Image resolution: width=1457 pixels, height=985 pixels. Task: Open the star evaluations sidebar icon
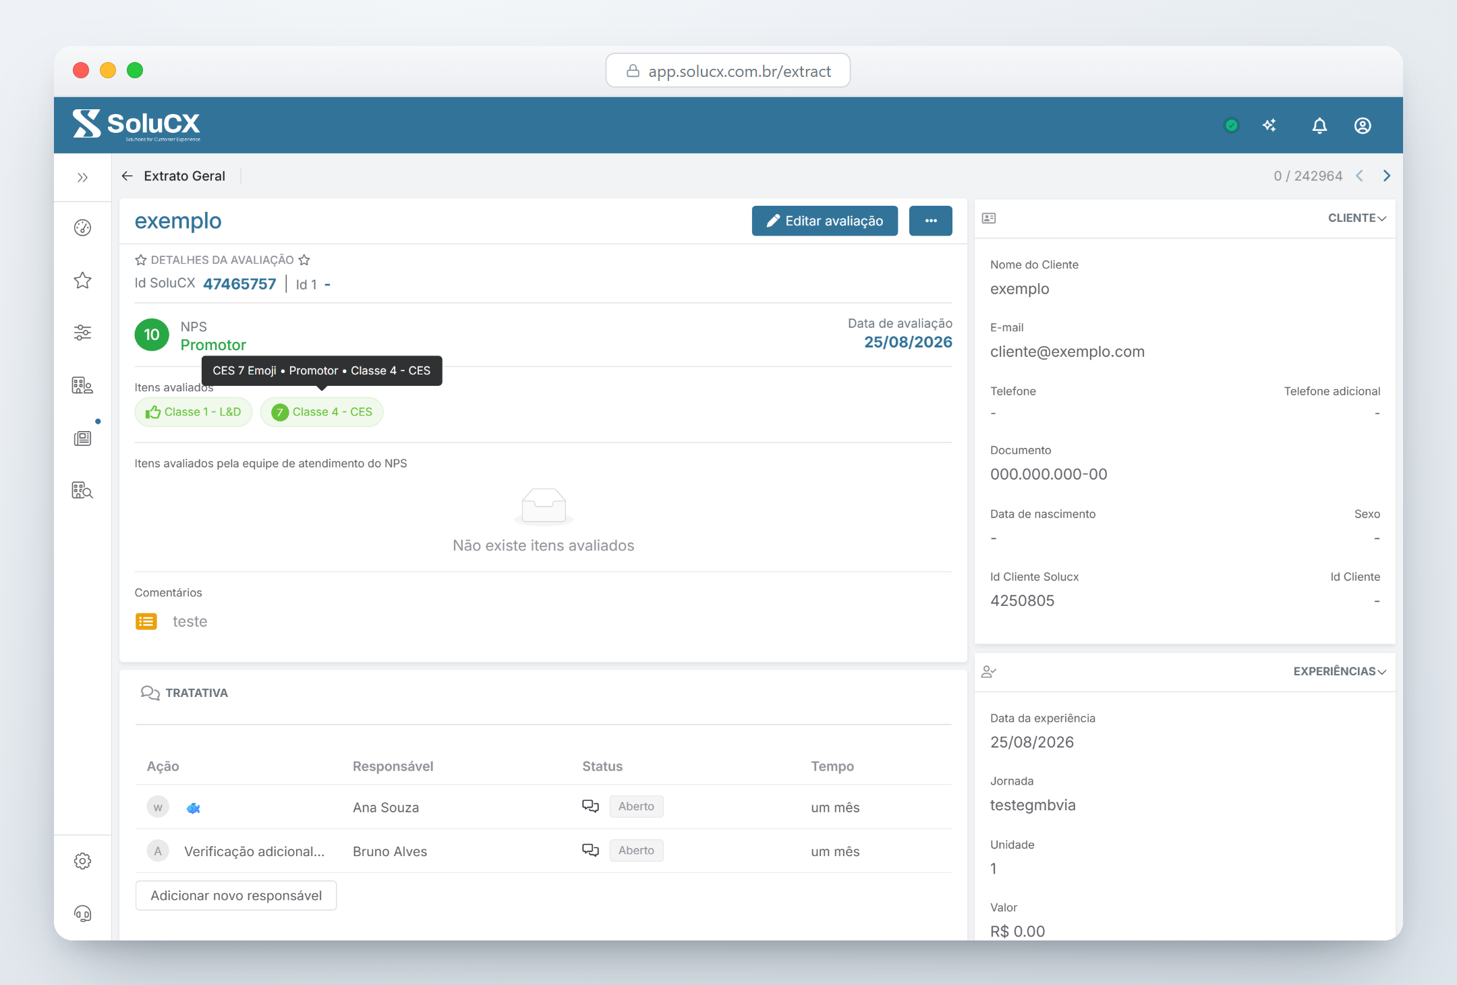(x=82, y=281)
